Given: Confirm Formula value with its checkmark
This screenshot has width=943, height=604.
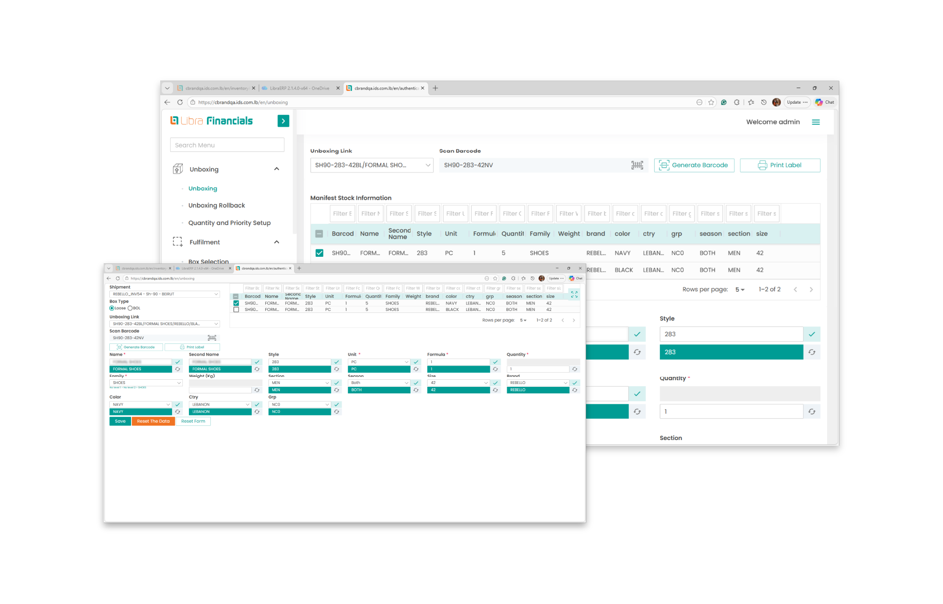Looking at the screenshot, I should coord(495,362).
